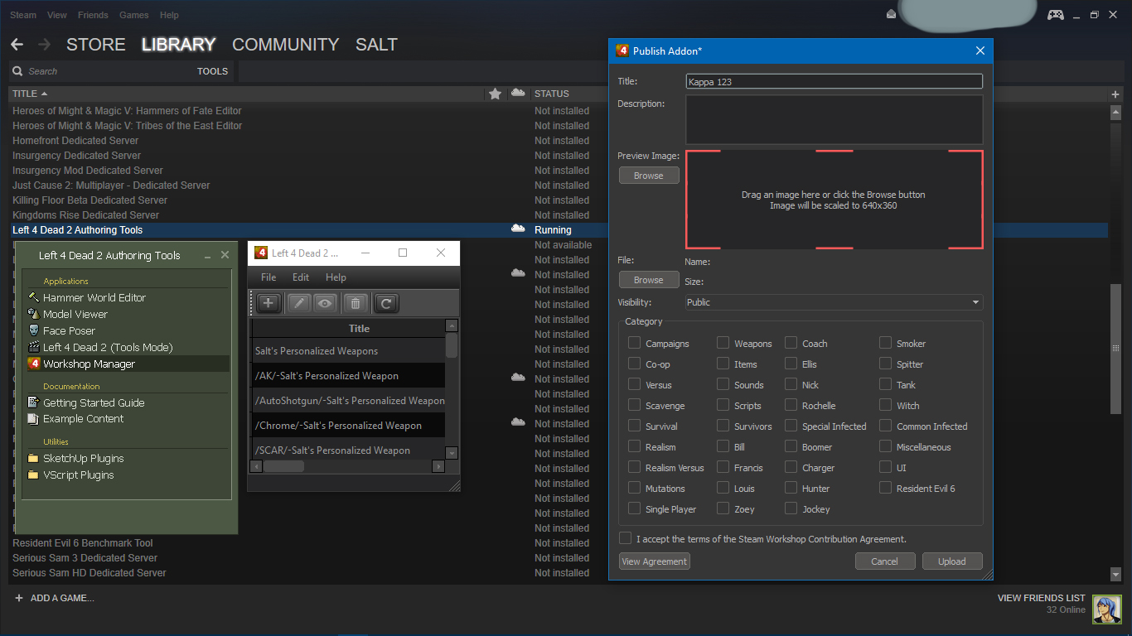Click the trash delete icon in Workshop Manager
Viewport: 1132px width, 636px height.
(x=355, y=303)
